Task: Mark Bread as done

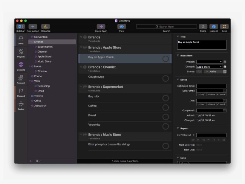Action: (166, 117)
